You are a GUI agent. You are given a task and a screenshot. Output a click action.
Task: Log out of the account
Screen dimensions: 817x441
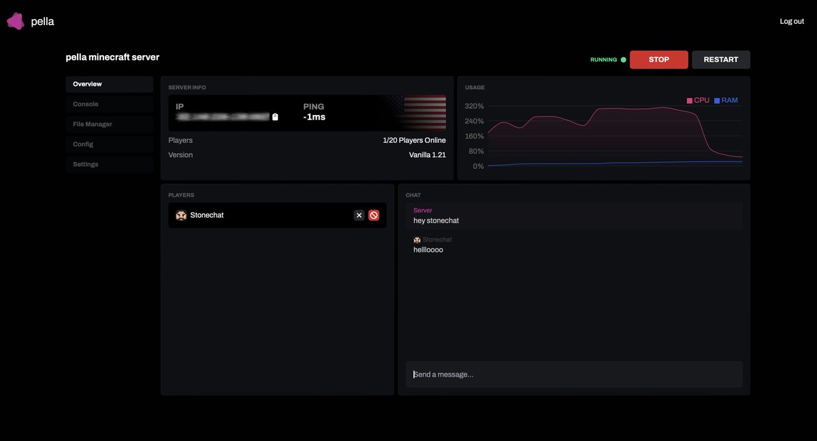click(792, 21)
